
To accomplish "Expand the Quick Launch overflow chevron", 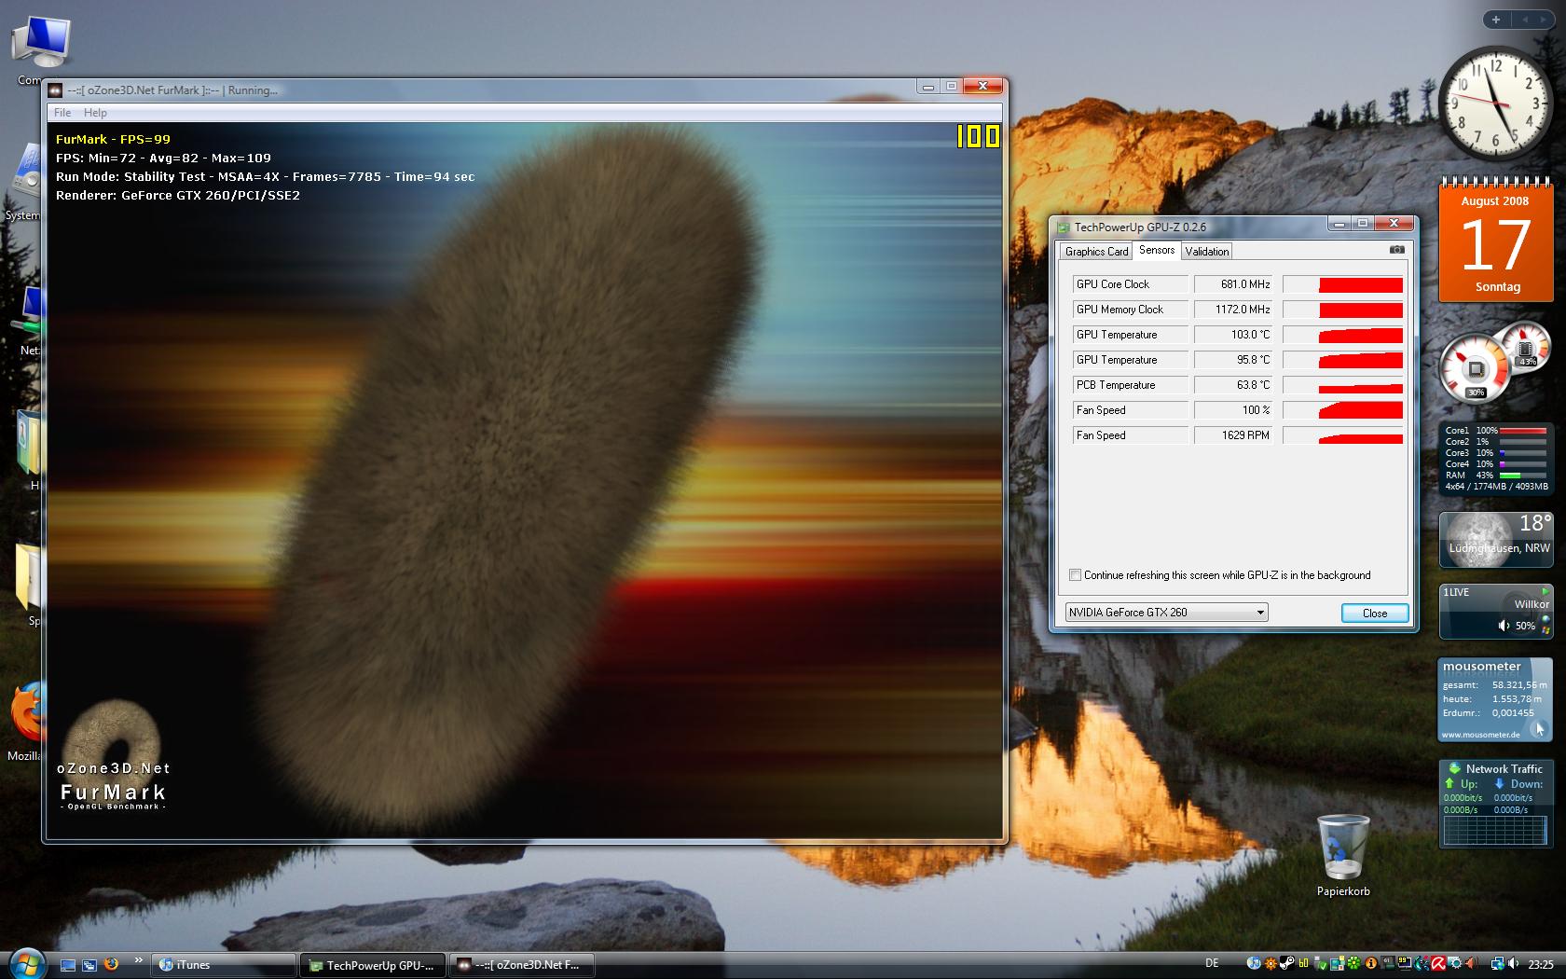I will pyautogui.click(x=139, y=960).
